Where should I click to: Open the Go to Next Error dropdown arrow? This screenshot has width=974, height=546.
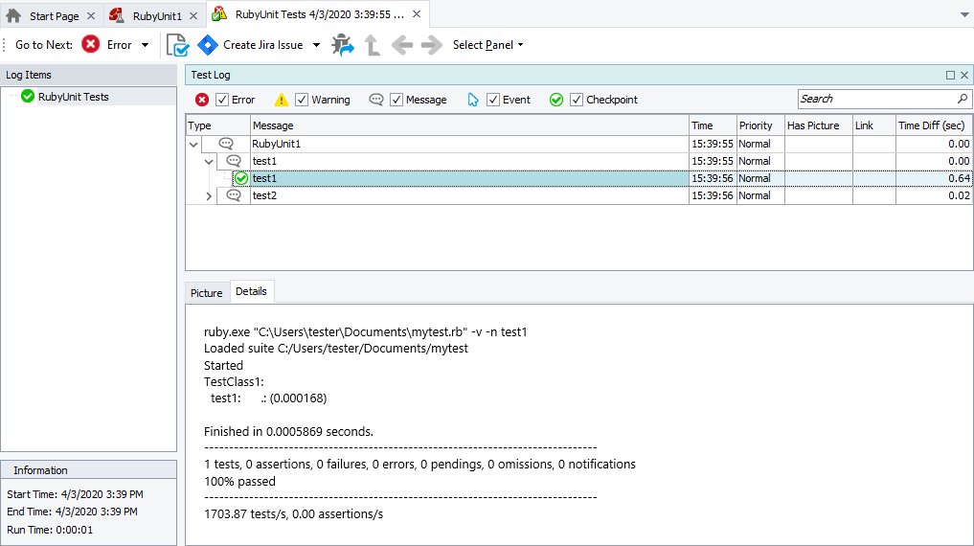click(145, 45)
